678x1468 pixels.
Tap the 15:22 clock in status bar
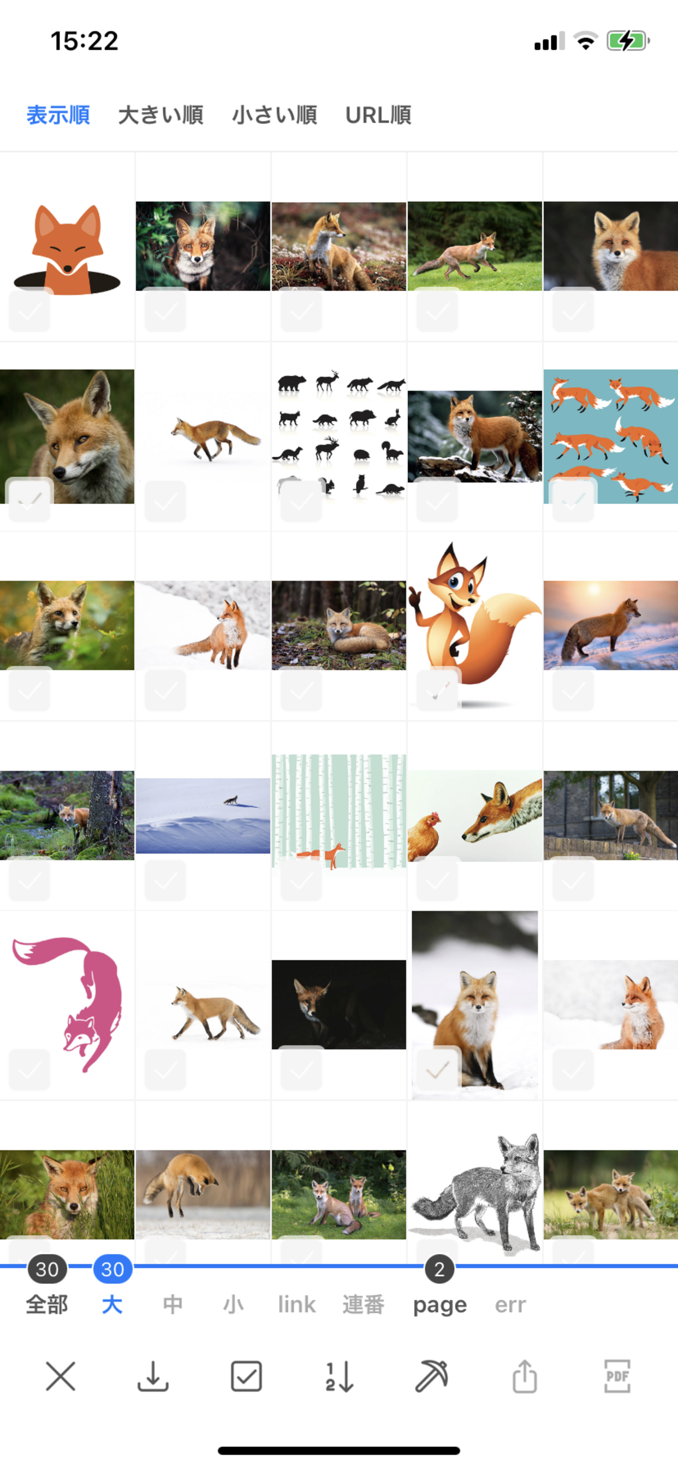pos(84,41)
